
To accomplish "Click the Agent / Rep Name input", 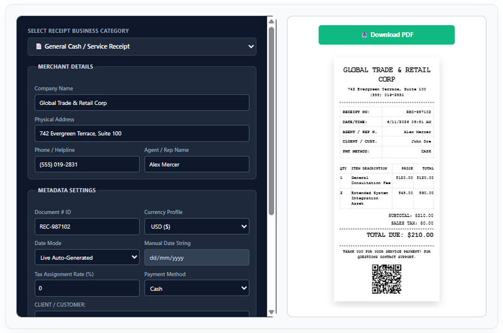I will (x=197, y=165).
